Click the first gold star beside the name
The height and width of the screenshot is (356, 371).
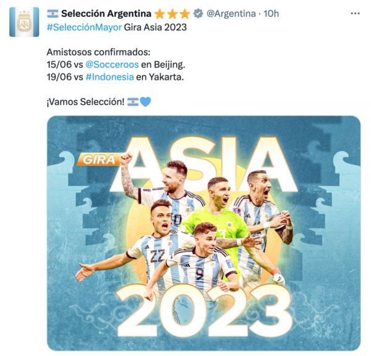pos(160,14)
